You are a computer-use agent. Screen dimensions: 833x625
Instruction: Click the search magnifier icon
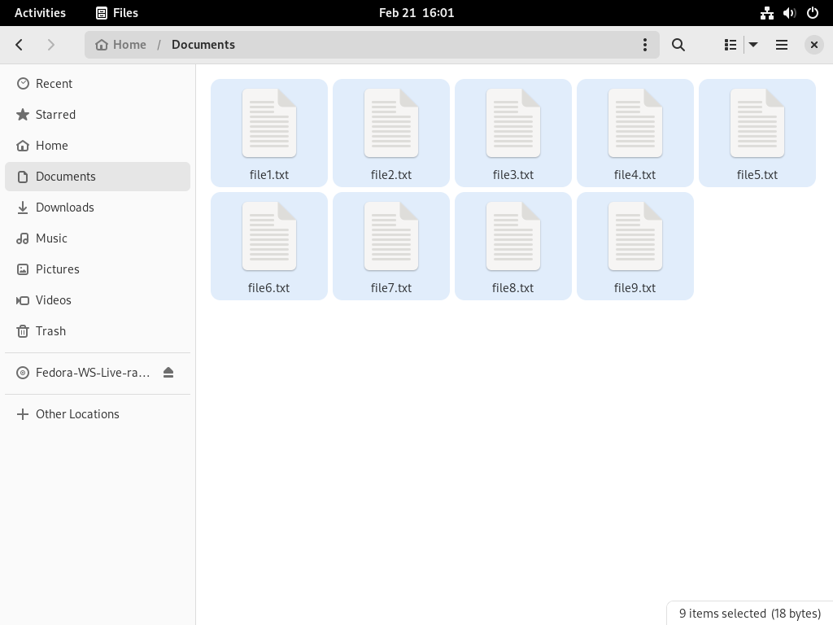678,45
